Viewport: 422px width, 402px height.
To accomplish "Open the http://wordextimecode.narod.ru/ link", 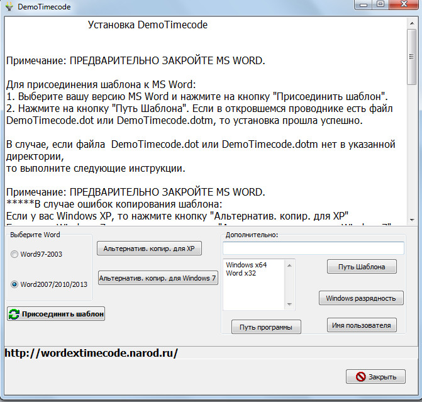I will click(91, 353).
